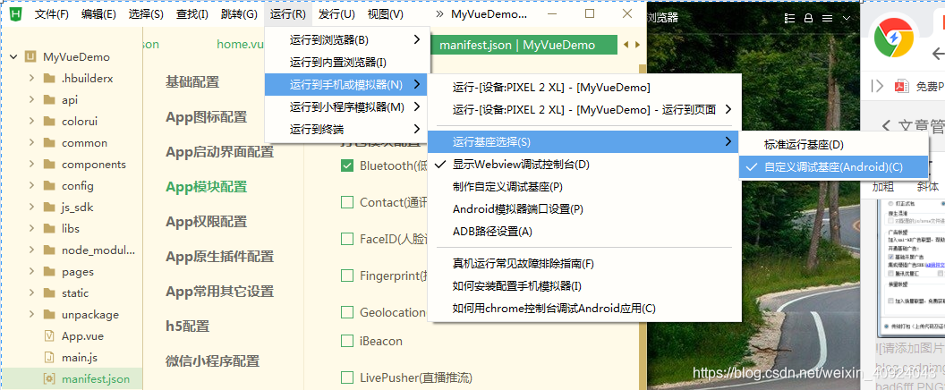Click the App.vue file icon
The height and width of the screenshot is (390, 945).
(x=50, y=335)
